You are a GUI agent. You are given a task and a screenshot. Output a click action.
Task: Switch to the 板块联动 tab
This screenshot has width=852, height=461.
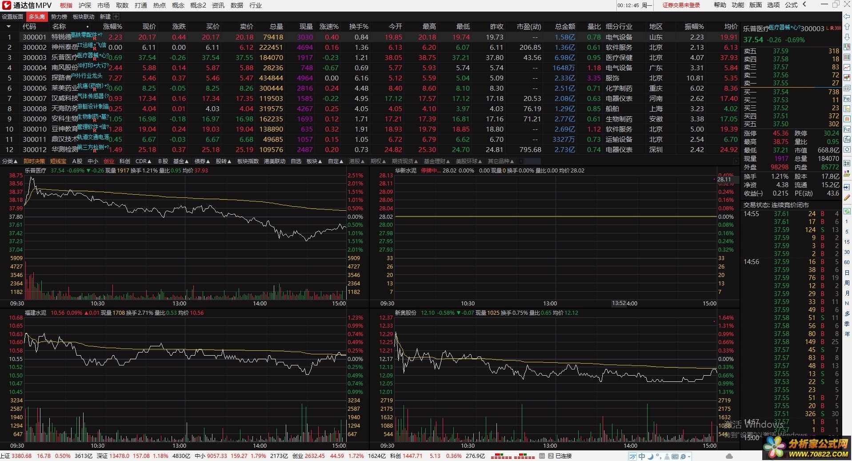[84, 16]
